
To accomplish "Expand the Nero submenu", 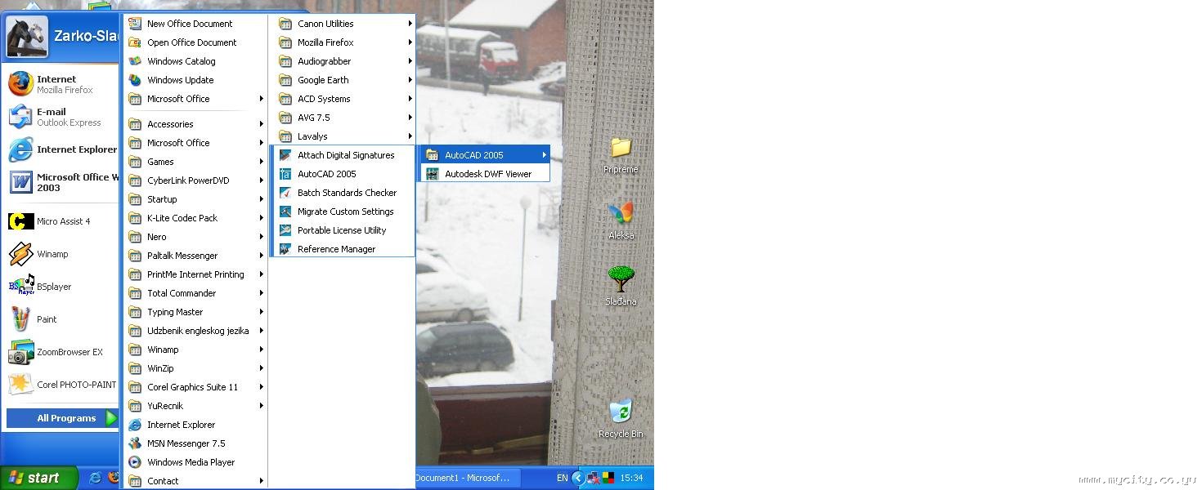I will (196, 237).
